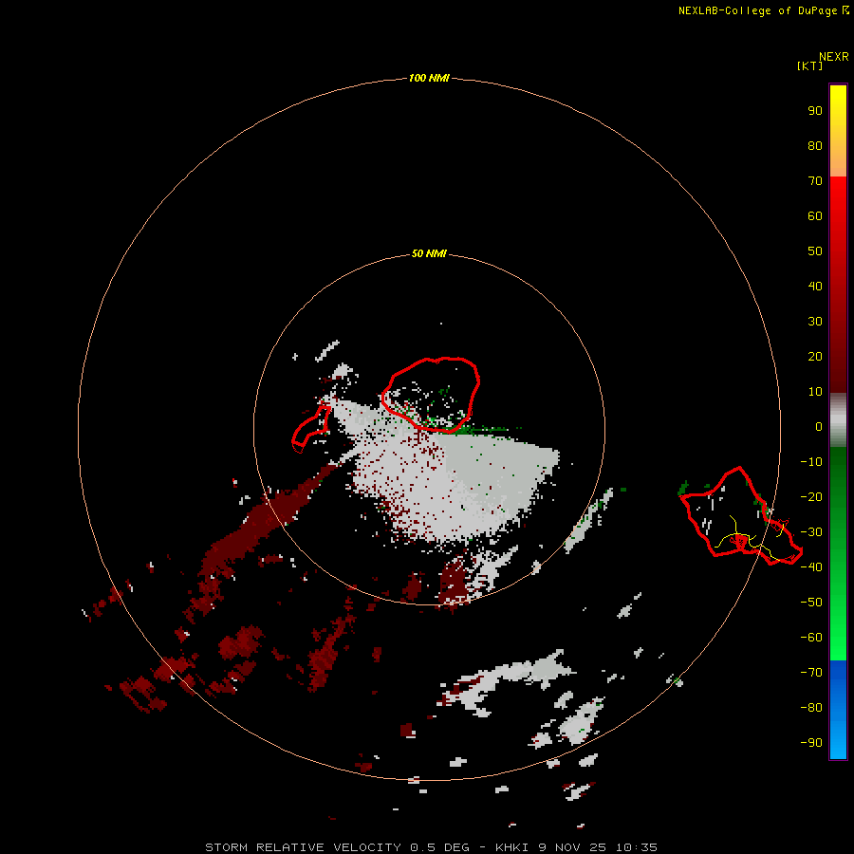
Task: Click the 50 NMI range ring label
Action: [429, 253]
